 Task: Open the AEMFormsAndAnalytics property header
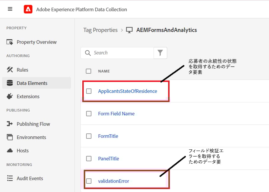167,30
